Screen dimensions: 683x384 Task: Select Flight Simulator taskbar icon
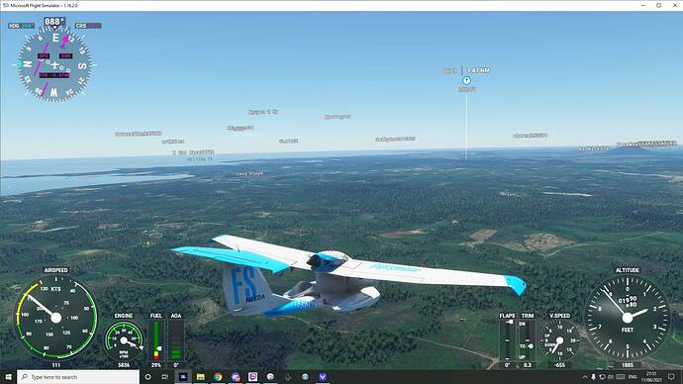pos(183,377)
